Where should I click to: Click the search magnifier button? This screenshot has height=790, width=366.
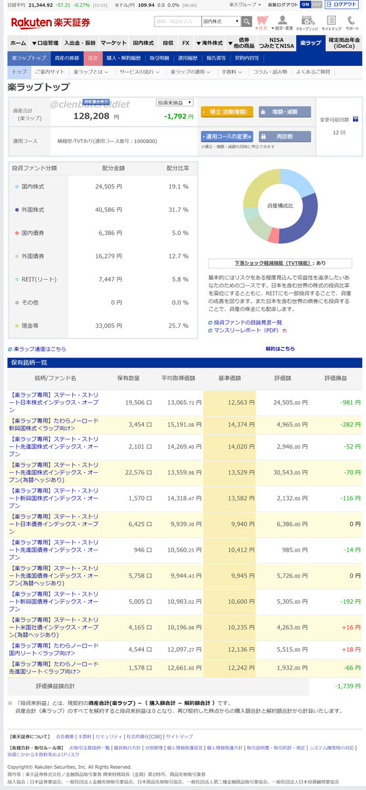247,22
